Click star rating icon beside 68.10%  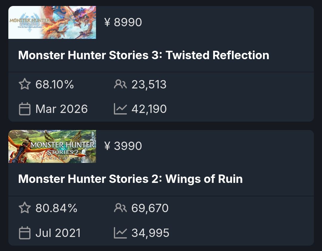24,85
